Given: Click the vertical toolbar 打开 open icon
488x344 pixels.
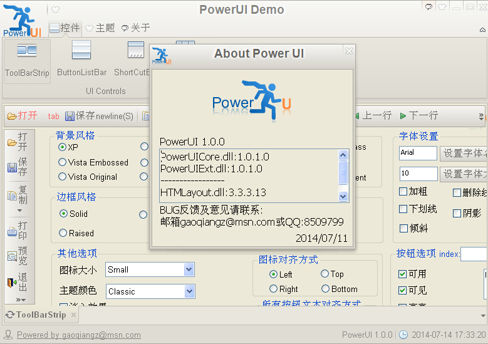Looking at the screenshot, I should pos(12,143).
